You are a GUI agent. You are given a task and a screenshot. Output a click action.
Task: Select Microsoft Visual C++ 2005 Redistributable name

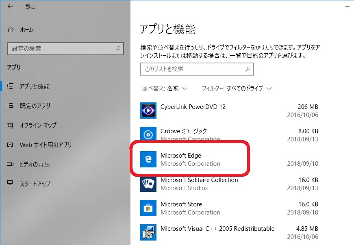(x=217, y=228)
